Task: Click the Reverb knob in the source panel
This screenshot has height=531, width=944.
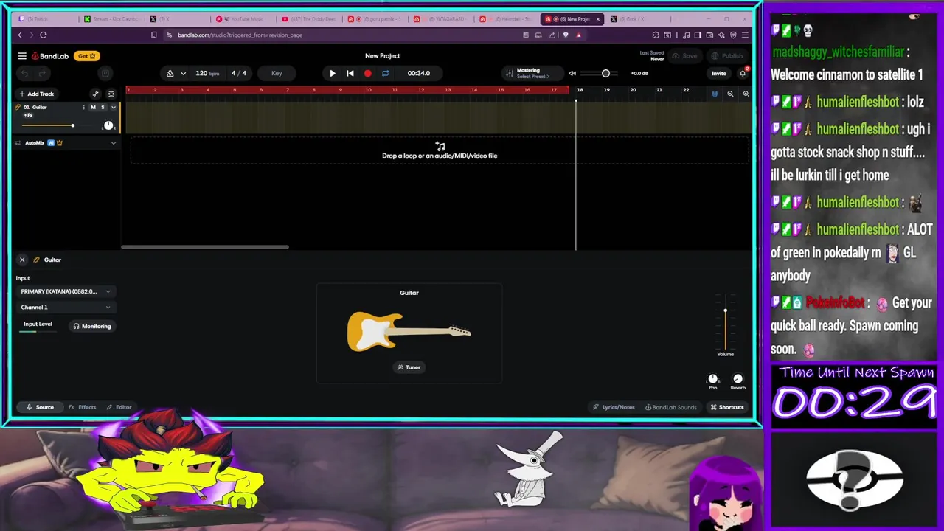Action: [x=737, y=378]
